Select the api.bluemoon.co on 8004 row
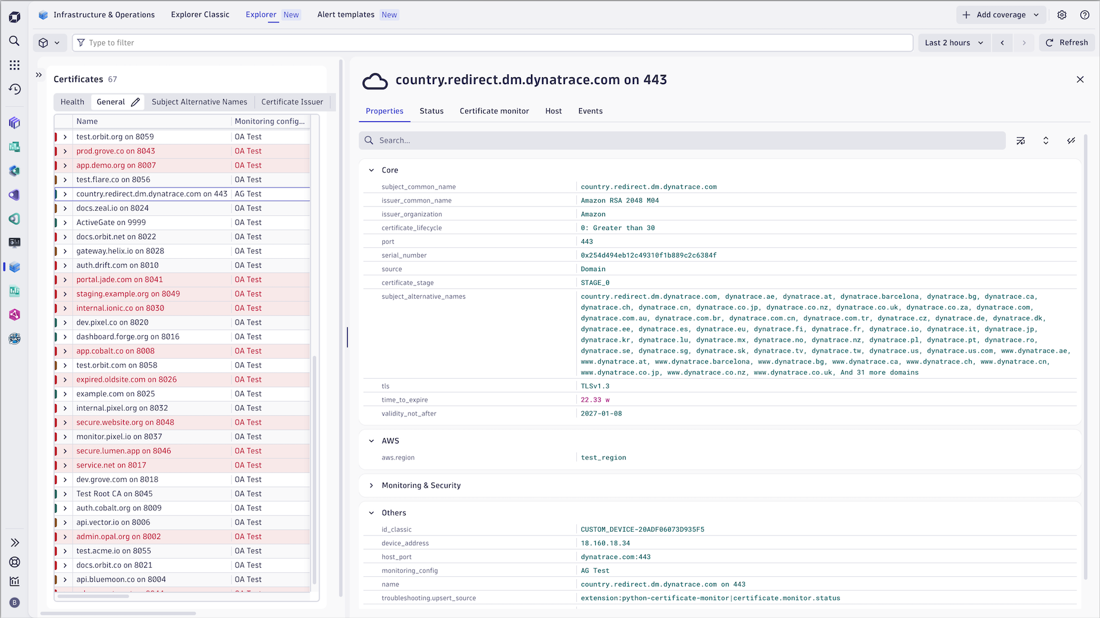1100x618 pixels. (x=182, y=580)
